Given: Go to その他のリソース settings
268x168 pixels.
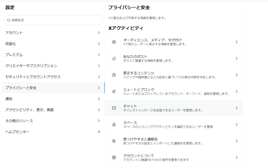Looking at the screenshot, I should point(19,121).
